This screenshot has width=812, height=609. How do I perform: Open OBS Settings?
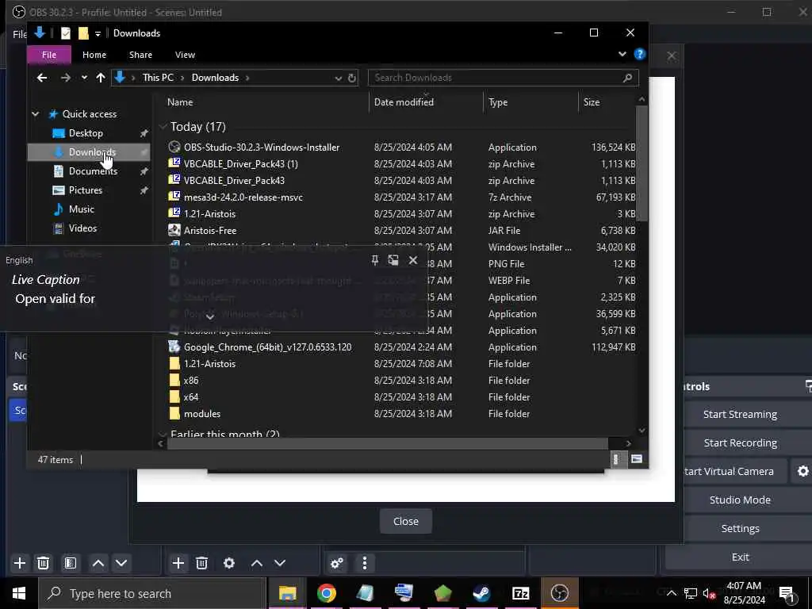(740, 528)
